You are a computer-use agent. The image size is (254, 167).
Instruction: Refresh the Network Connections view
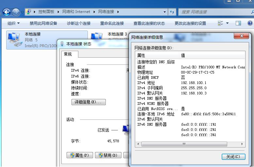click(x=172, y=12)
